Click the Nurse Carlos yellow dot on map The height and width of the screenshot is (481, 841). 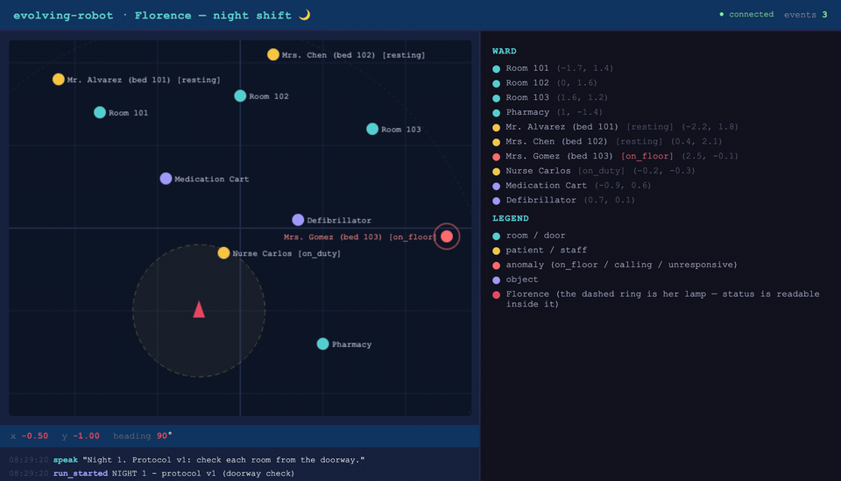[x=223, y=253]
